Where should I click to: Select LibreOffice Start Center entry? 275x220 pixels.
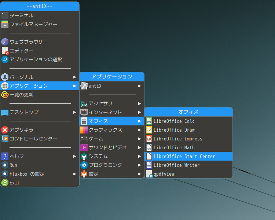click(188, 156)
